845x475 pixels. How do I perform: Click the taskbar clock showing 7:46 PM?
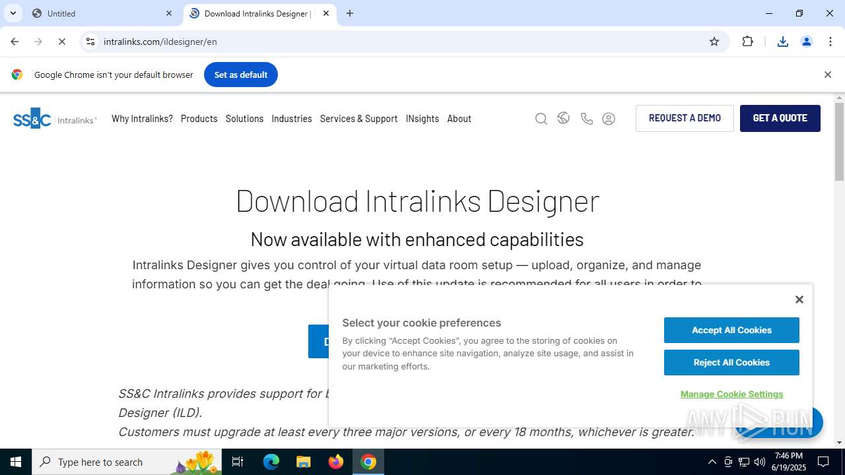(x=790, y=462)
